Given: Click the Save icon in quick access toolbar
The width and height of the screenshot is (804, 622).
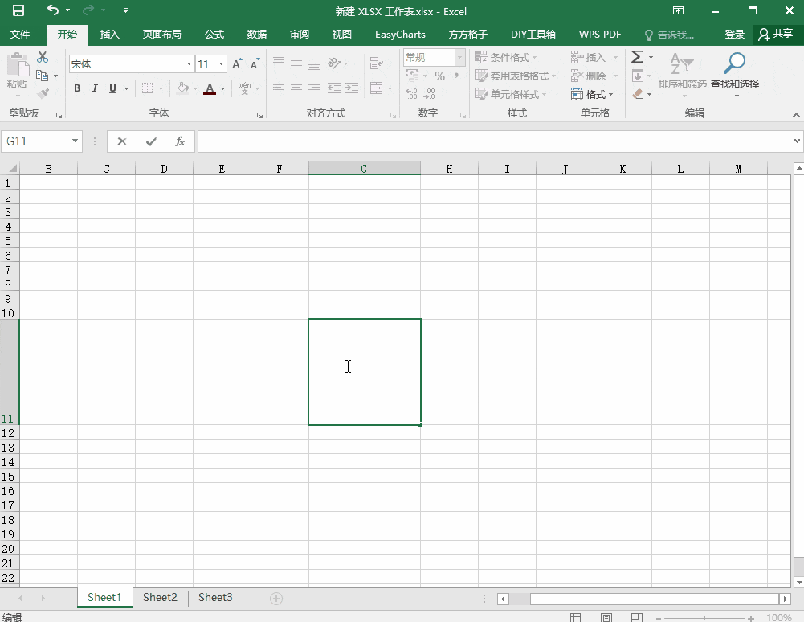Looking at the screenshot, I should [x=18, y=10].
